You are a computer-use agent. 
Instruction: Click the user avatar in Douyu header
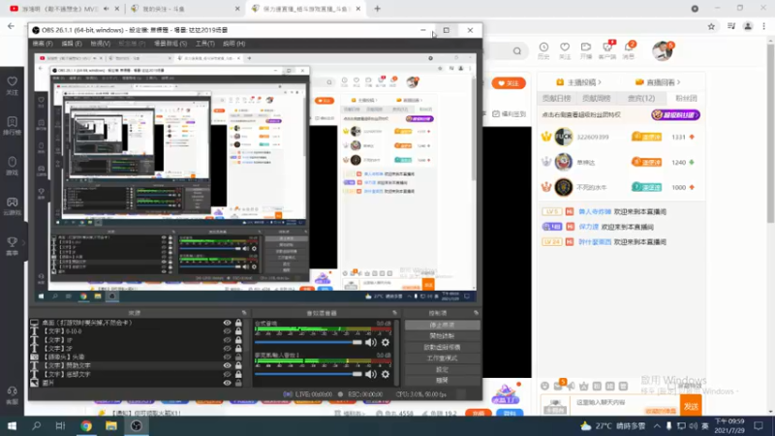pyautogui.click(x=662, y=51)
